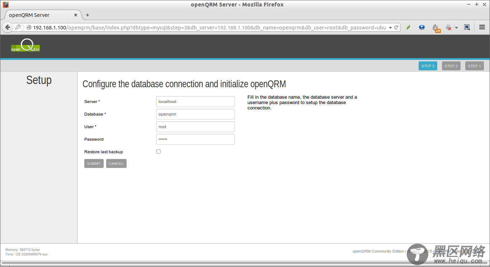490x267 pixels.
Task: Click the key icon in the address bar
Action: point(18,27)
